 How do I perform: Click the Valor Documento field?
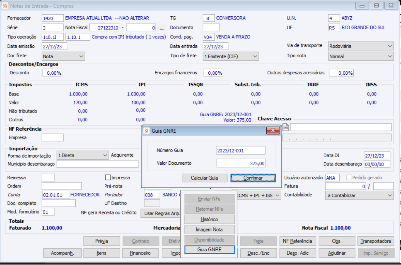point(241,163)
